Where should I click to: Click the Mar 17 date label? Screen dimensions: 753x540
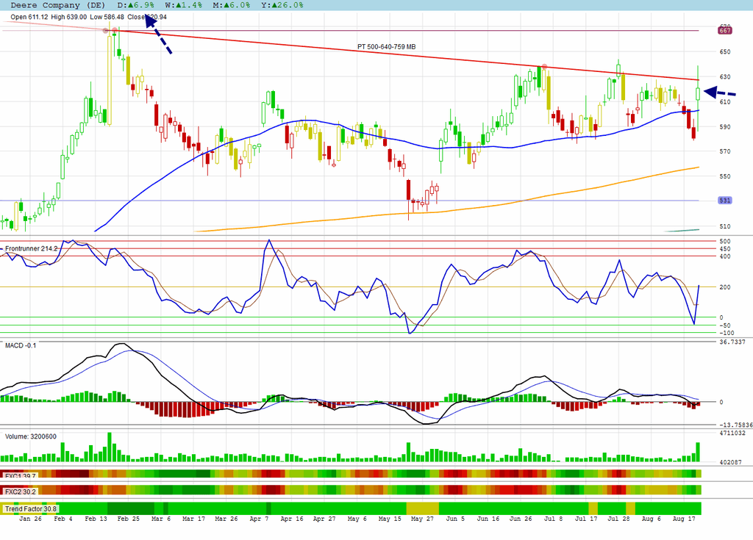coord(193,519)
